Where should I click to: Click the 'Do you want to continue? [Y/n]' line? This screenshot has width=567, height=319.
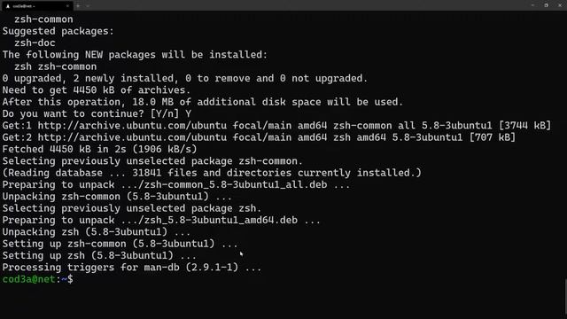[x=97, y=113]
